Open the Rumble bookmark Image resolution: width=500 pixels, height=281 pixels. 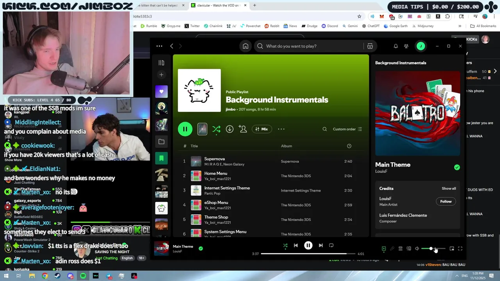click(x=148, y=26)
